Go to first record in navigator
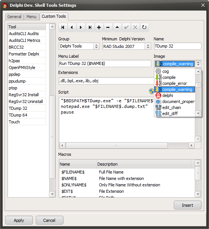209x229 pixels. 63,27
